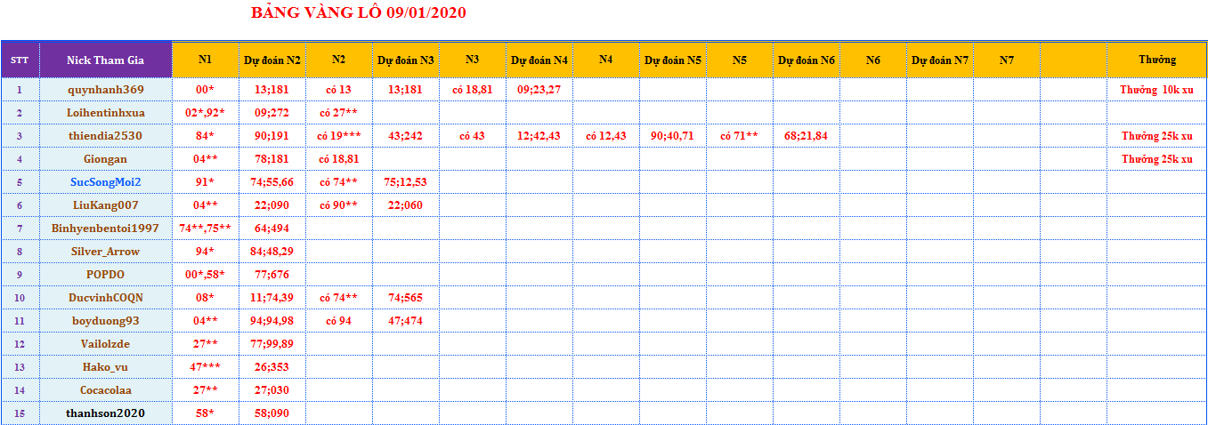1208x425 pixels.
Task: Click the '09;23,27' prediction cell
Action: 539,90
